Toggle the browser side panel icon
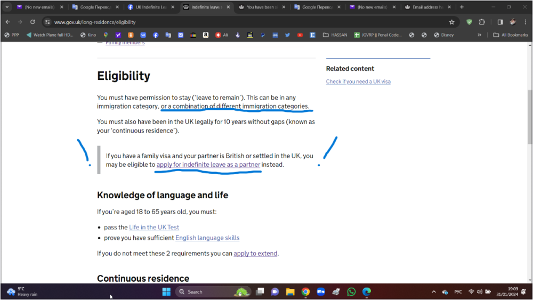The image size is (533, 300). 500,22
